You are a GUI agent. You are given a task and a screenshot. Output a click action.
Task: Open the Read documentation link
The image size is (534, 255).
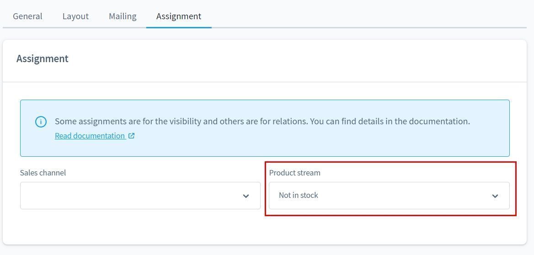tap(90, 136)
